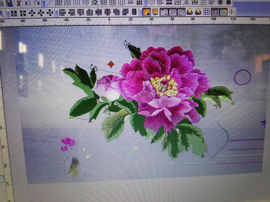Click the paste clipboard icon

pyautogui.click(x=10, y=3)
